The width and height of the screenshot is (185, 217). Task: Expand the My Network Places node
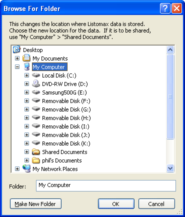[x=17, y=169]
